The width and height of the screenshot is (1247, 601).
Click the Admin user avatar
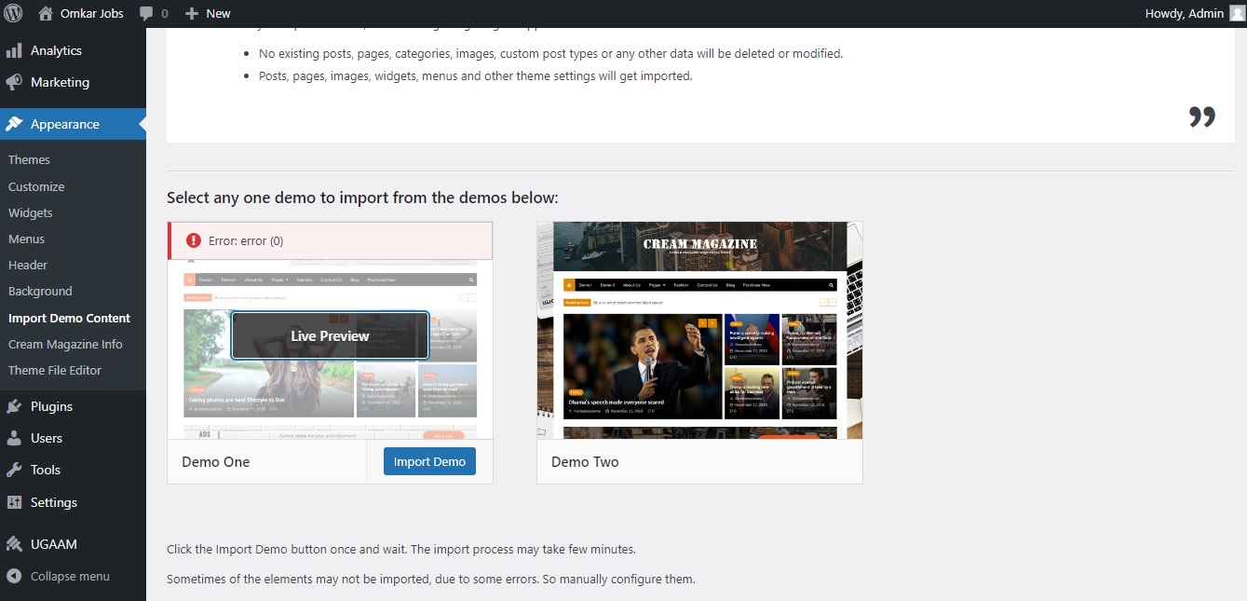pos(1236,13)
